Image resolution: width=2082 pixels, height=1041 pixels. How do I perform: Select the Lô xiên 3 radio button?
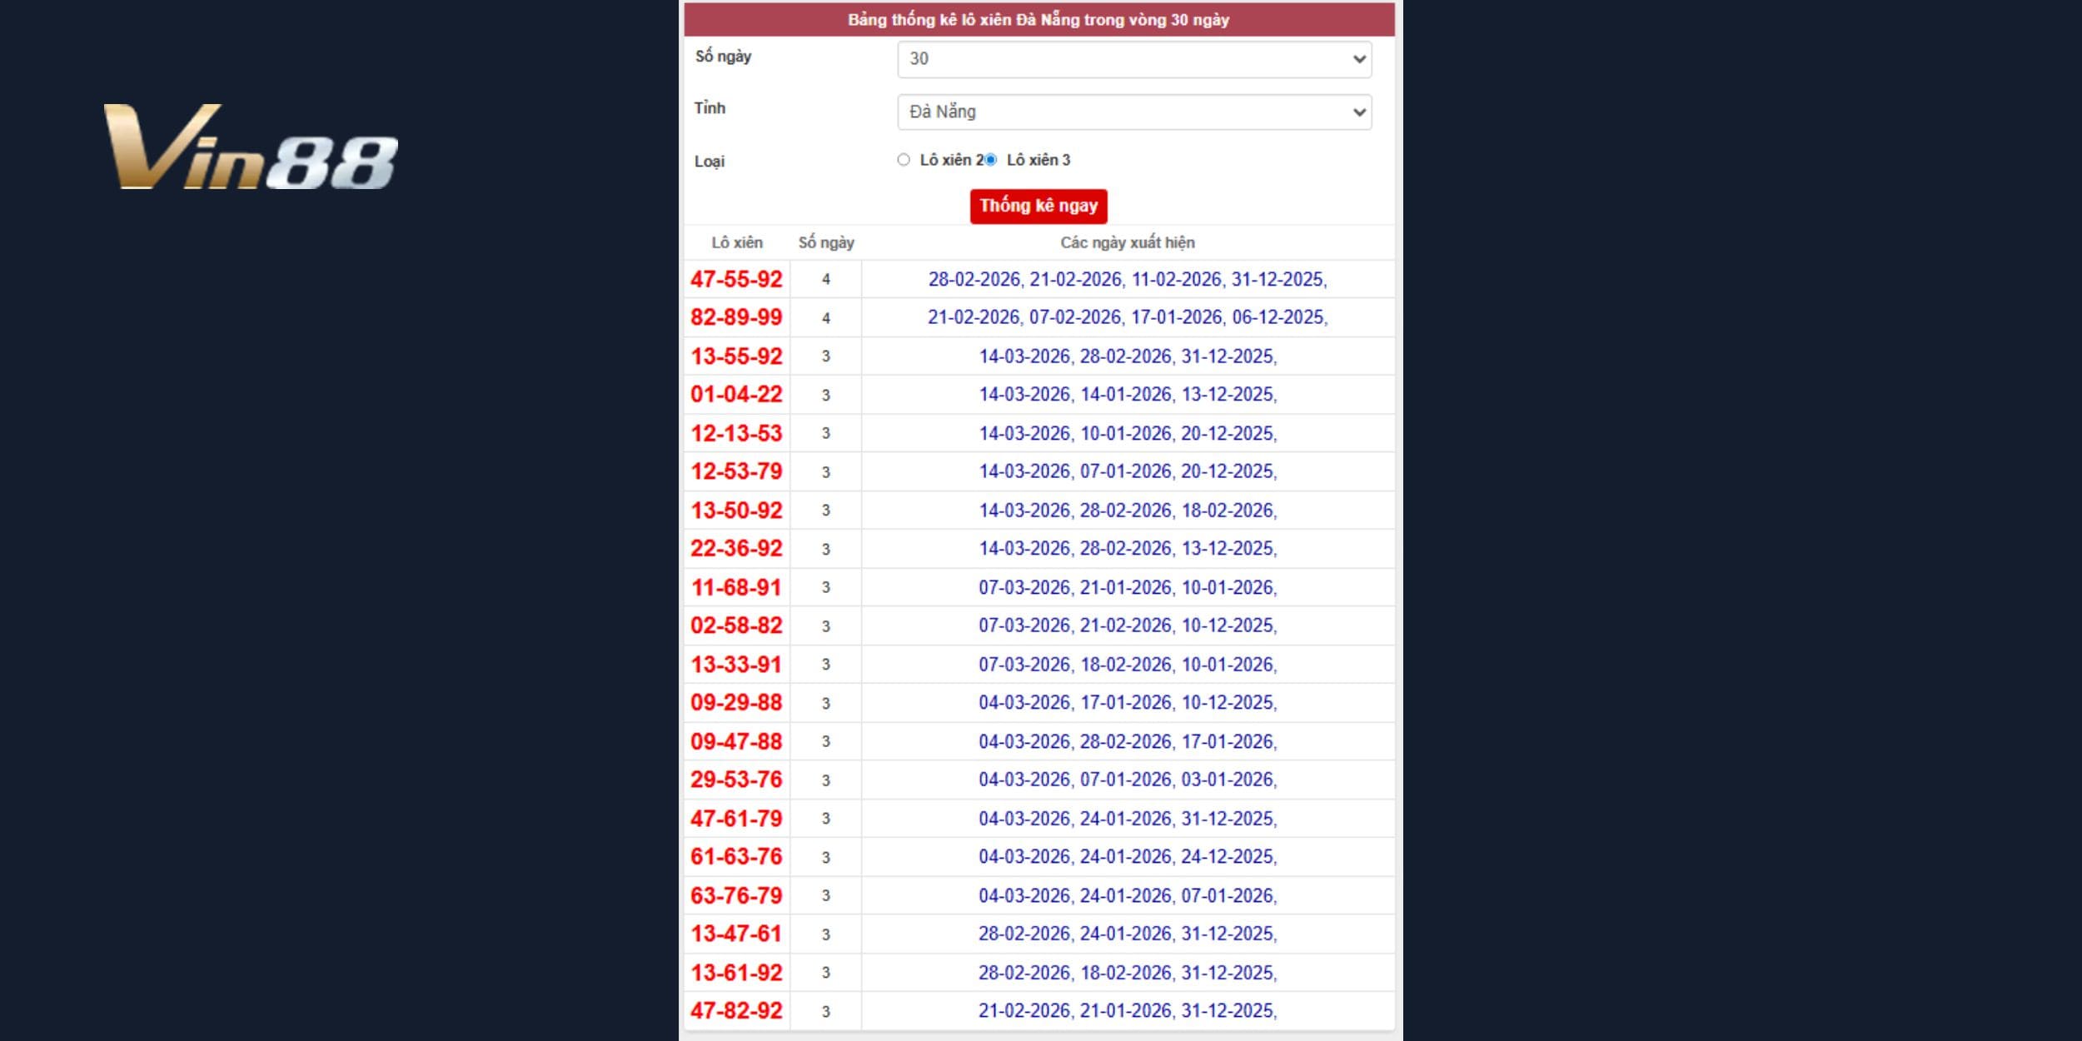tap(991, 160)
